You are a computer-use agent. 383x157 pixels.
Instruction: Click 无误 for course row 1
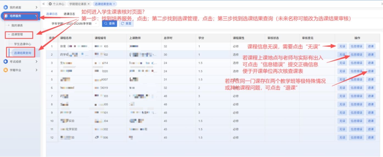coord(342,46)
